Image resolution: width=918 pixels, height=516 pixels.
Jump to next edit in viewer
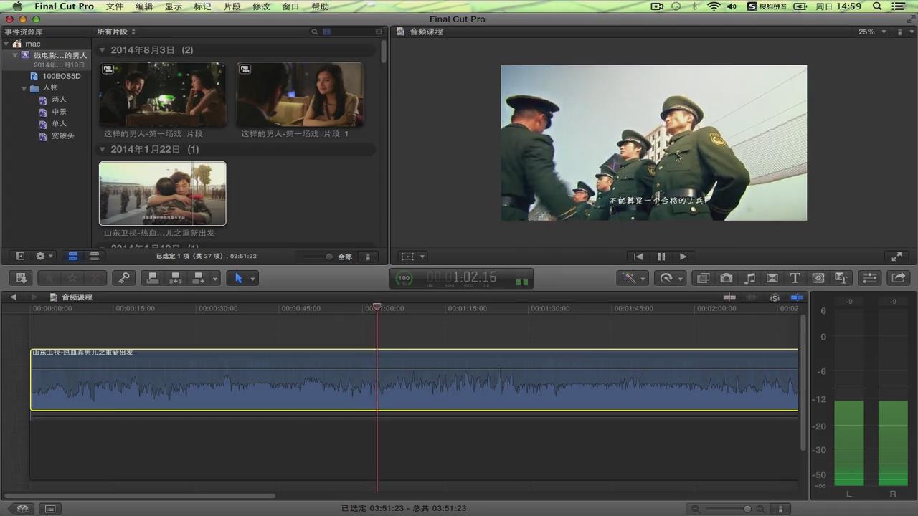point(684,257)
